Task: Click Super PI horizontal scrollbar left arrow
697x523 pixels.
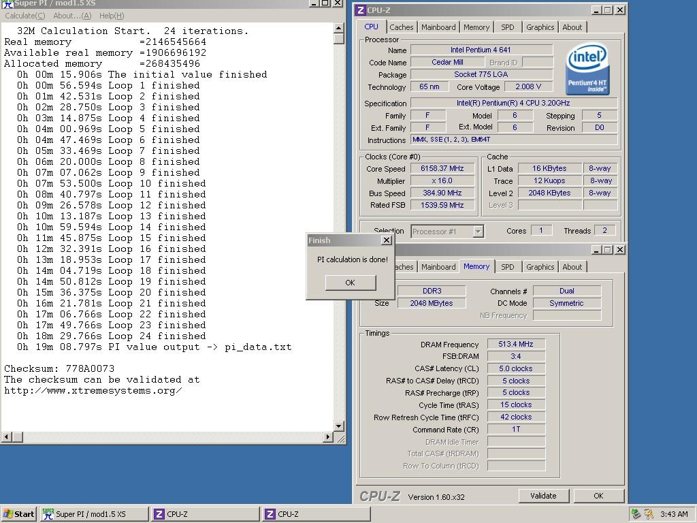Action: click(x=6, y=437)
